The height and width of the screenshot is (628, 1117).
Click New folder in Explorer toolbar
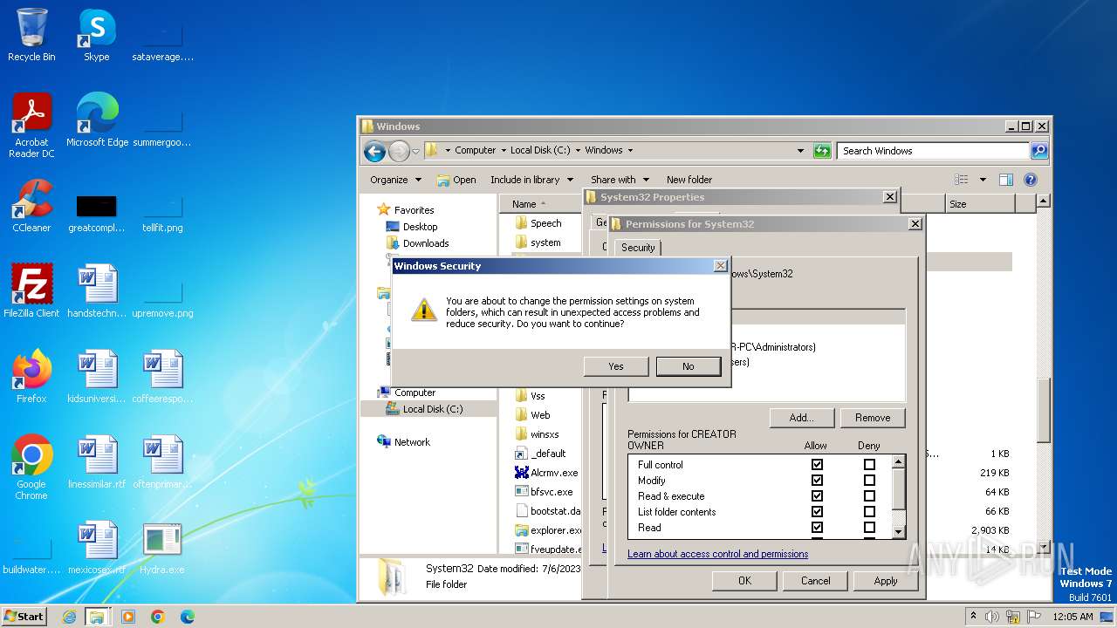click(x=689, y=180)
